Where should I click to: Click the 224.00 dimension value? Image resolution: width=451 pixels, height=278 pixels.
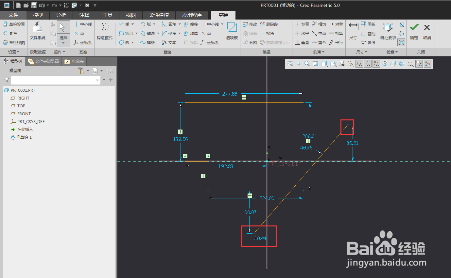[267, 198]
